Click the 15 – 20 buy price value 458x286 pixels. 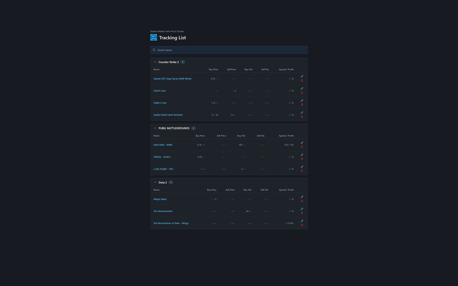[215, 115]
